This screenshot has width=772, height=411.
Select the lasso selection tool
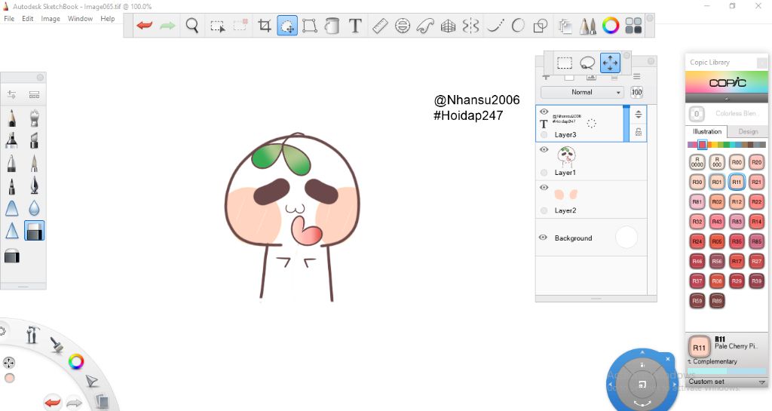[x=587, y=63]
